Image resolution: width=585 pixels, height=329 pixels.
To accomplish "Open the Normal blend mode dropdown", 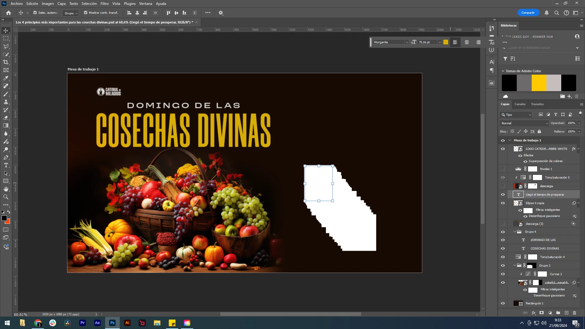I will [524, 123].
